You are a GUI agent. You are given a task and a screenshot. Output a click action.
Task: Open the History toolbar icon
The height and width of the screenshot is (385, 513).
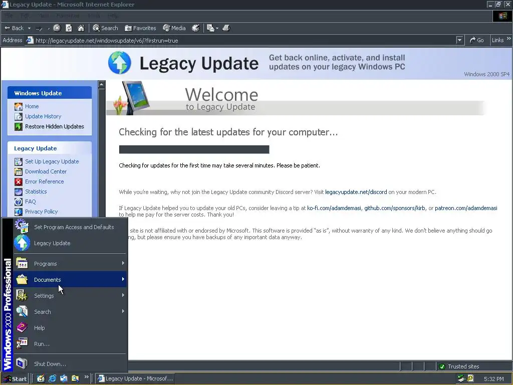point(196,28)
